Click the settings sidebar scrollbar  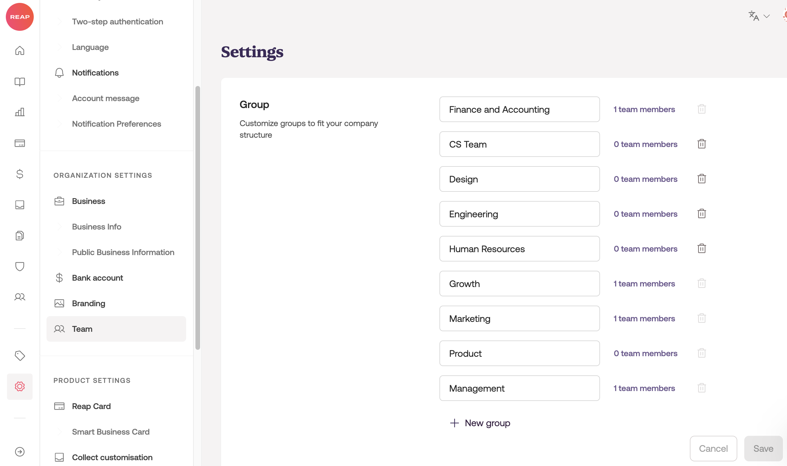[x=198, y=217]
